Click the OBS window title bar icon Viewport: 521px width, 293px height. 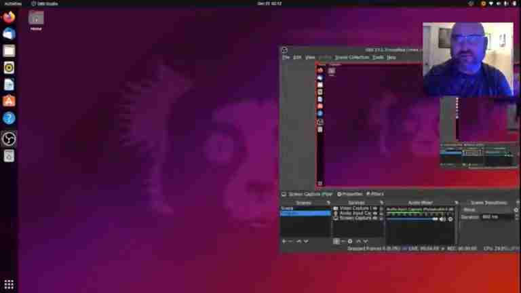coord(284,50)
